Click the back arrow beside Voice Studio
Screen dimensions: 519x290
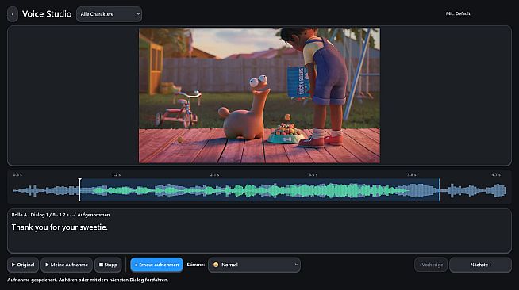(x=13, y=14)
